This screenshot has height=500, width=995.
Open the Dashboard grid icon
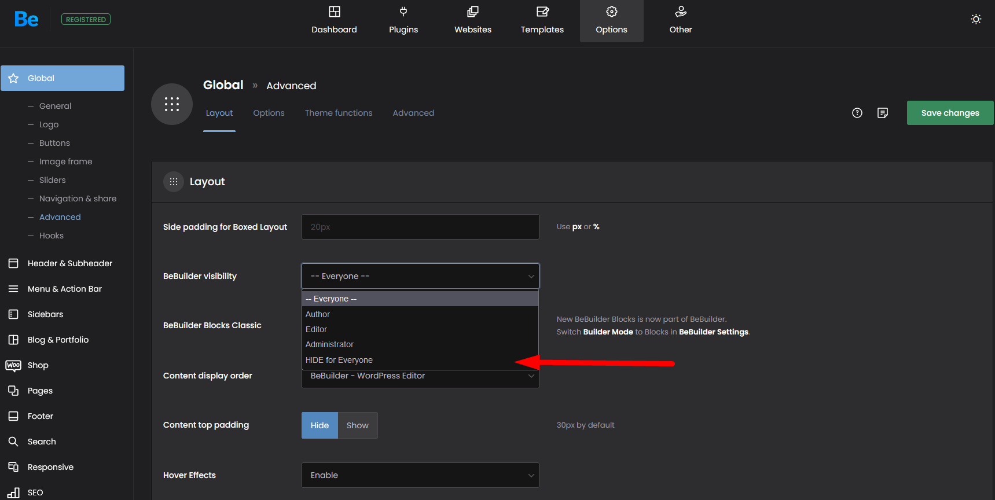(334, 12)
